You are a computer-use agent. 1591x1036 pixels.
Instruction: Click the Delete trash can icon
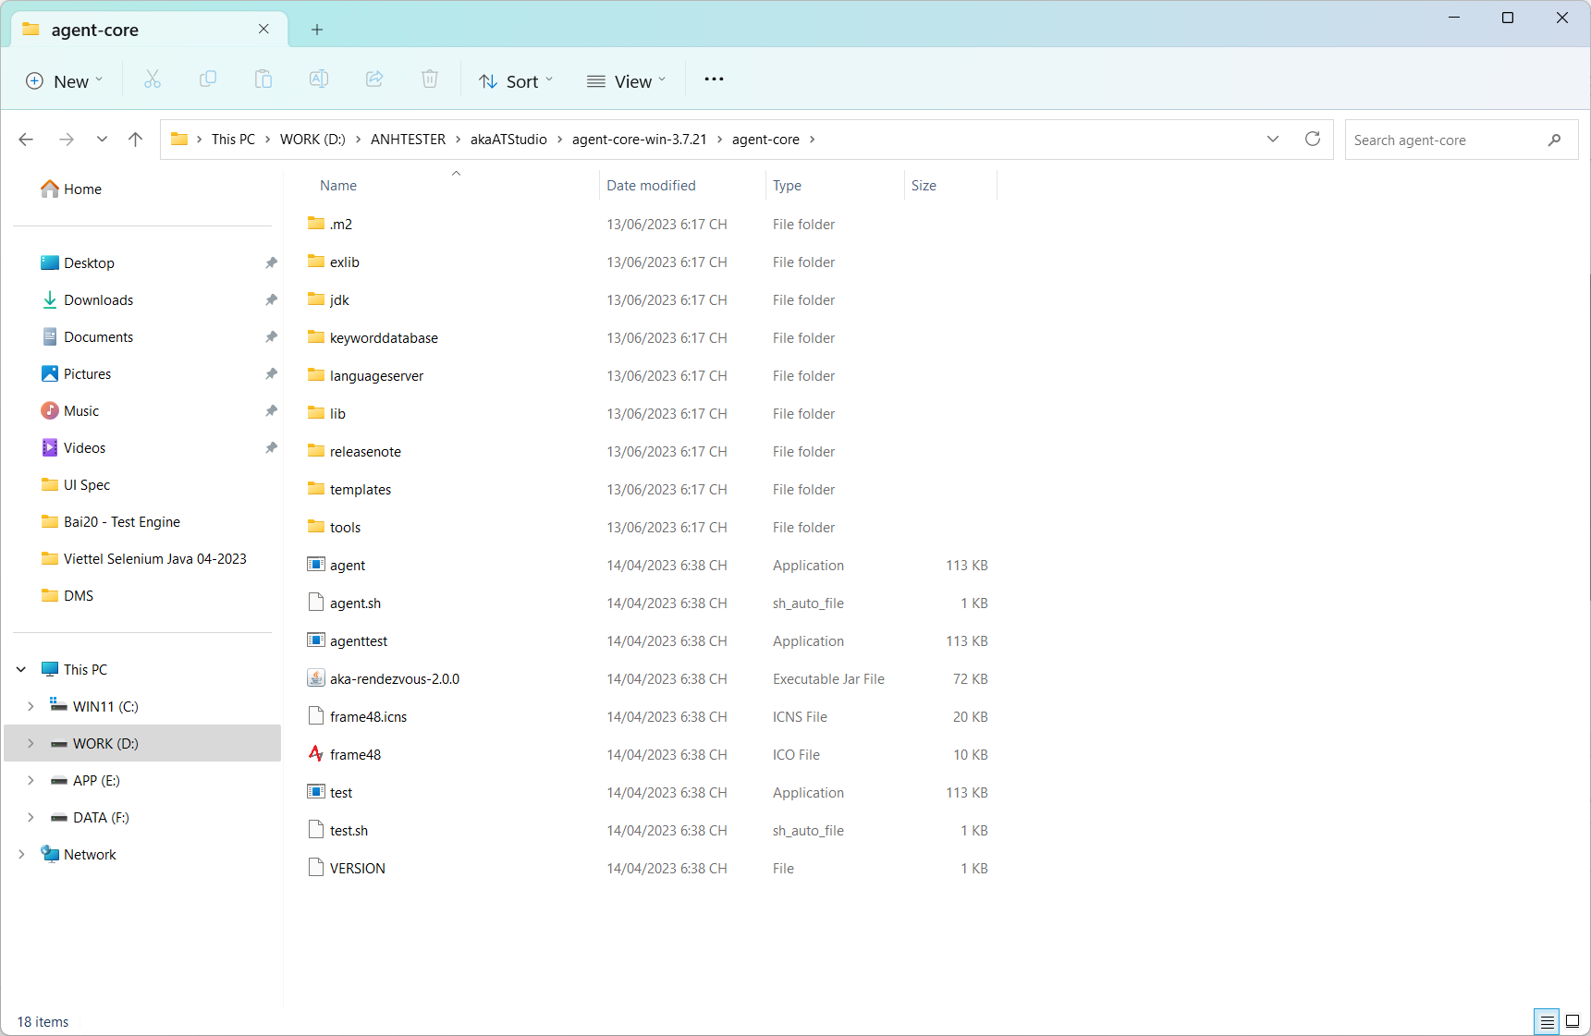[x=430, y=80]
